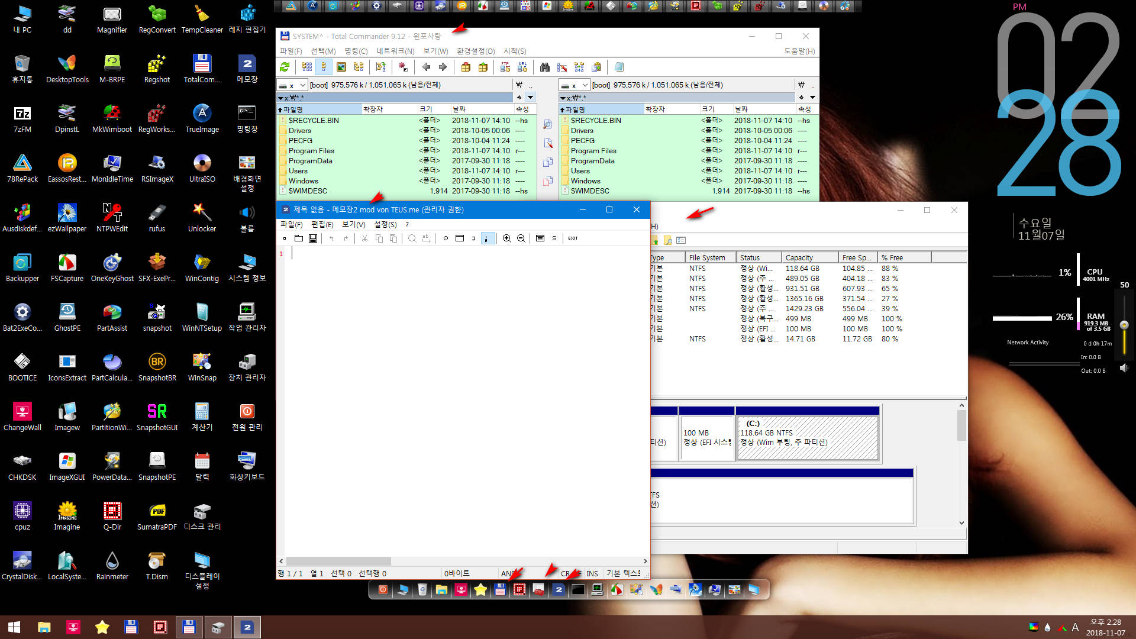Mute volume via Rainmeter speaker icon

coord(1124,368)
